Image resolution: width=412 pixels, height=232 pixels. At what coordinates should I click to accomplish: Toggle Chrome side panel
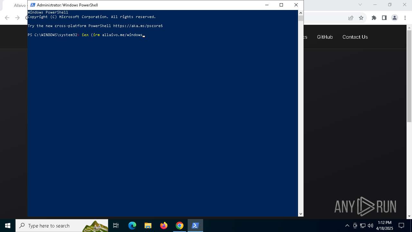tap(384, 18)
